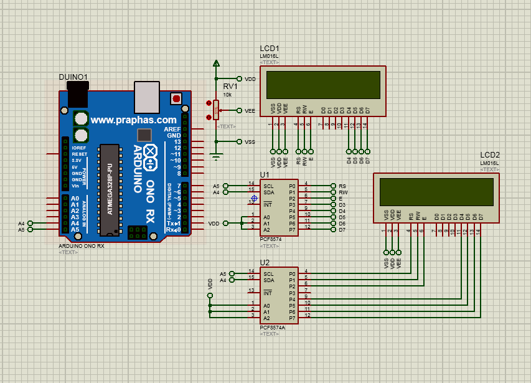This screenshot has height=383, width=531.
Task: Select the A5 terminal on U2's SCL pin
Action: click(x=232, y=273)
